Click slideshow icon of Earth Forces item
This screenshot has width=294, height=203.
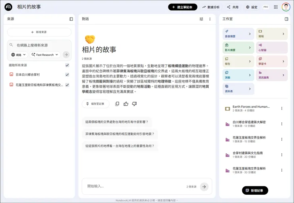[x=227, y=109]
